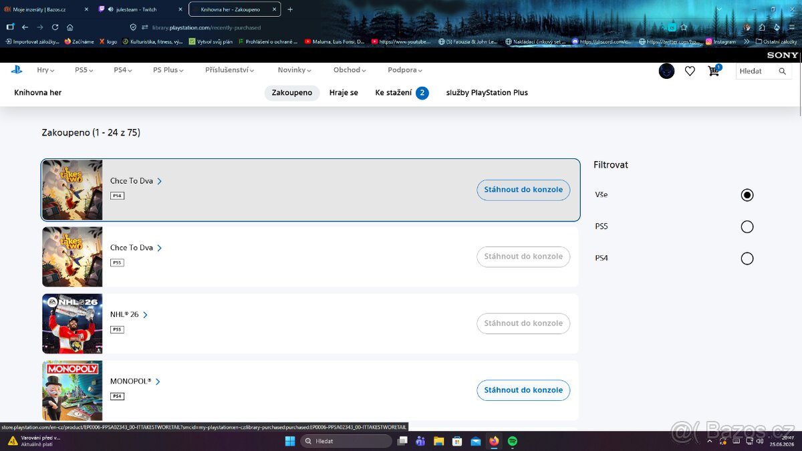Reload the page in the browser
The height and width of the screenshot is (451, 802).
click(x=55, y=27)
